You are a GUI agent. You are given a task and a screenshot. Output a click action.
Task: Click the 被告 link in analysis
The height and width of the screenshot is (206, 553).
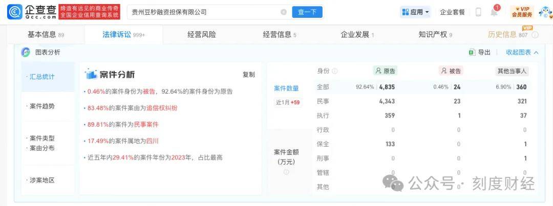(x=149, y=91)
